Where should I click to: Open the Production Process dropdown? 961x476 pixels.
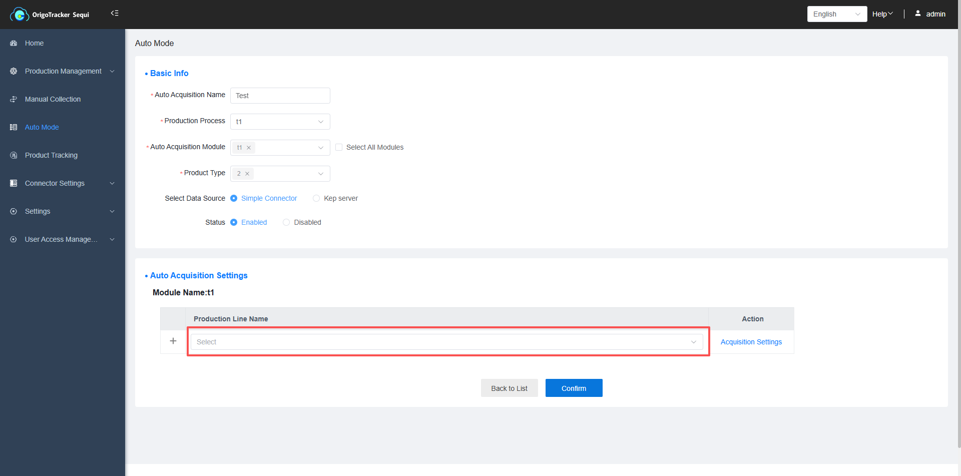coord(280,122)
